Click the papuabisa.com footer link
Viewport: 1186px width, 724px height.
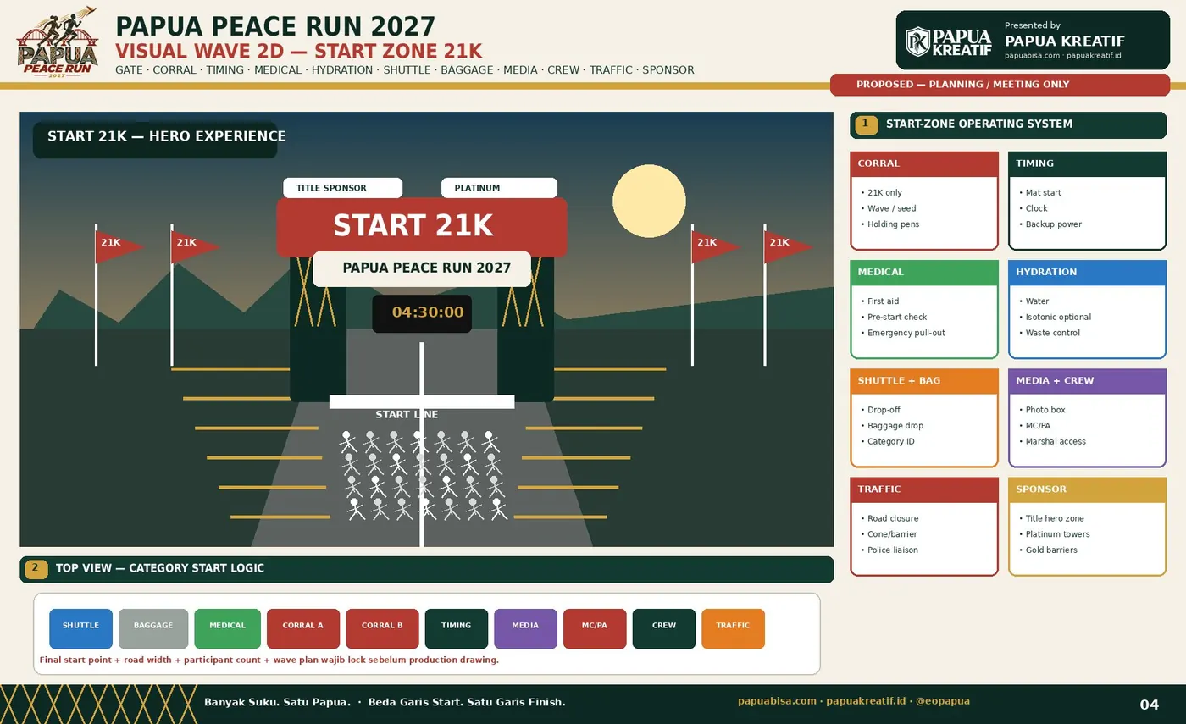777,701
